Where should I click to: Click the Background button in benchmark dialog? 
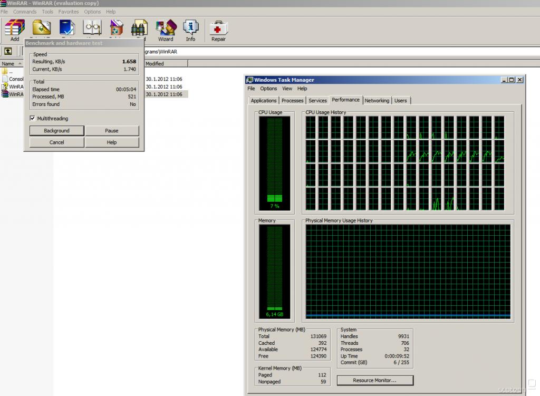click(57, 131)
